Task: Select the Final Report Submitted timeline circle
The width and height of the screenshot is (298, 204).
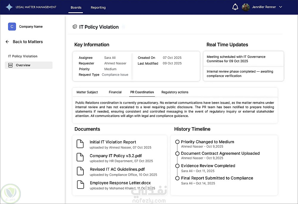Action: (x=177, y=178)
